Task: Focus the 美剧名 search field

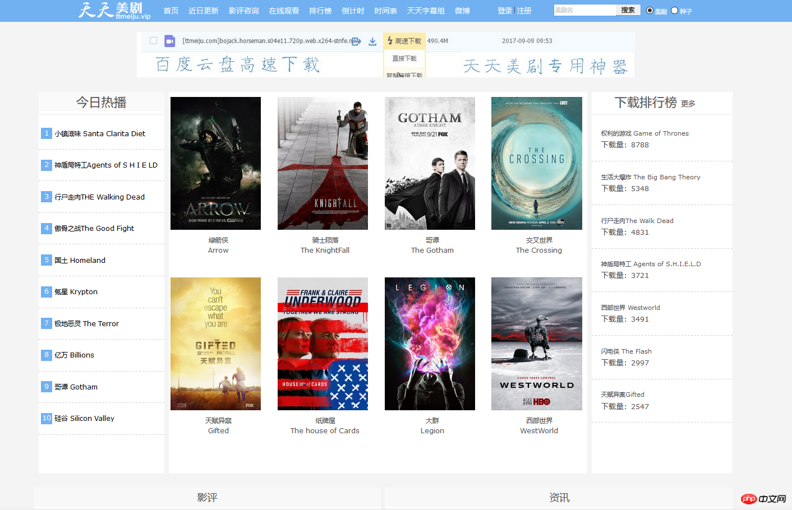Action: click(584, 10)
